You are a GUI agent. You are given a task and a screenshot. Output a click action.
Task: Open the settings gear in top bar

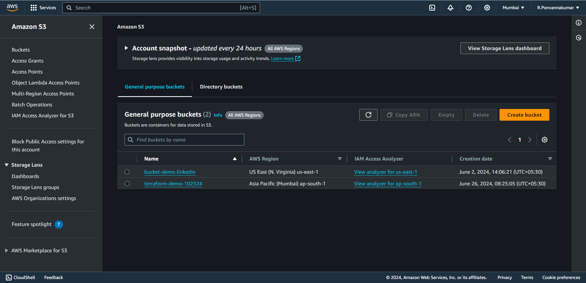click(487, 8)
